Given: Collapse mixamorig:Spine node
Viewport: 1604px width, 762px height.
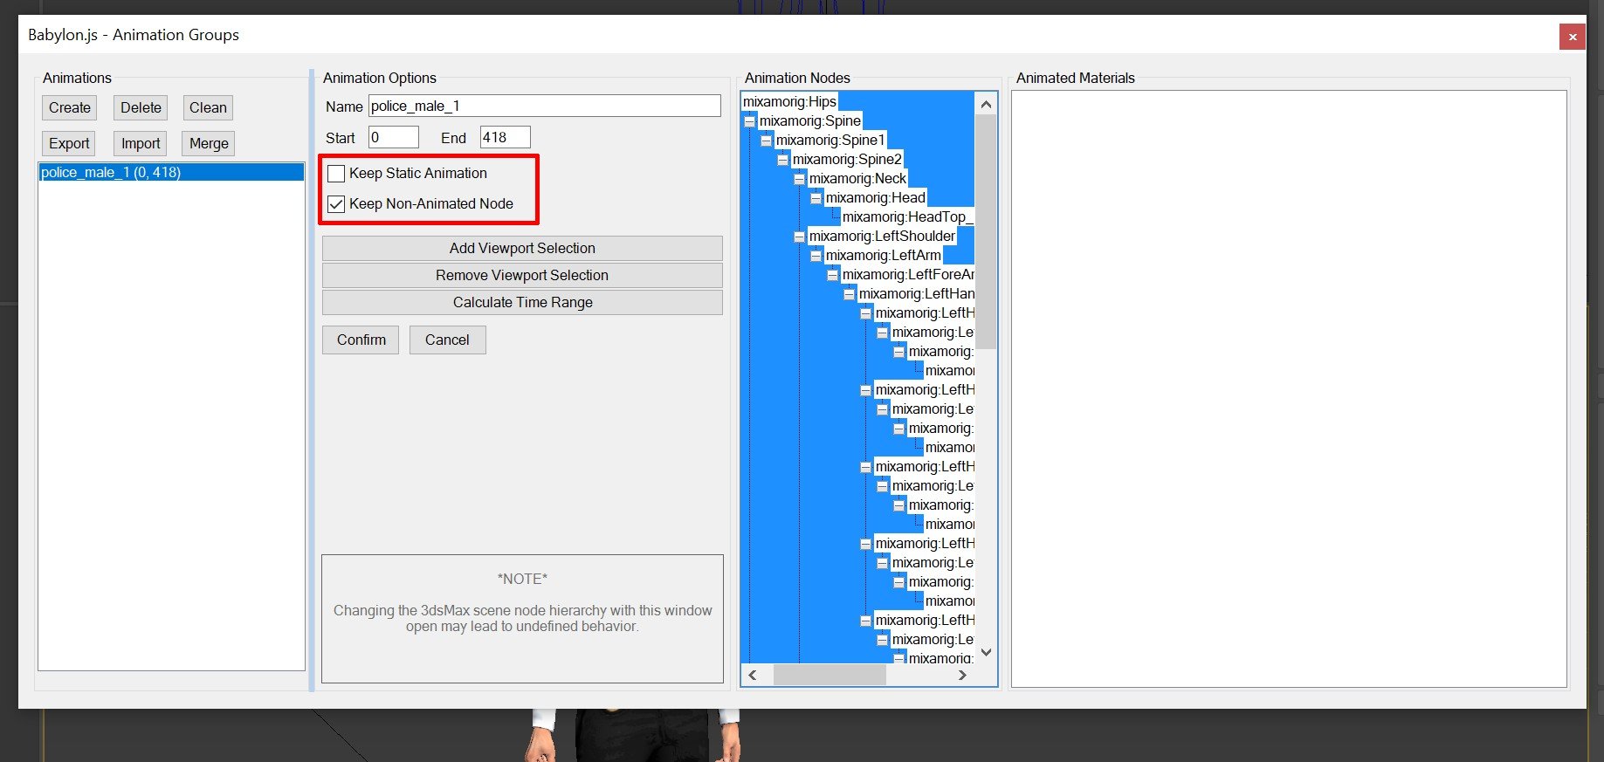Looking at the screenshot, I should coord(749,121).
